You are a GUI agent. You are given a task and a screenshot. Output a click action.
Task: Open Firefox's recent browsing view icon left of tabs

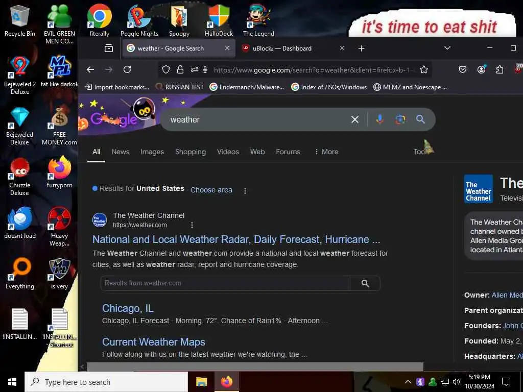coord(109,48)
